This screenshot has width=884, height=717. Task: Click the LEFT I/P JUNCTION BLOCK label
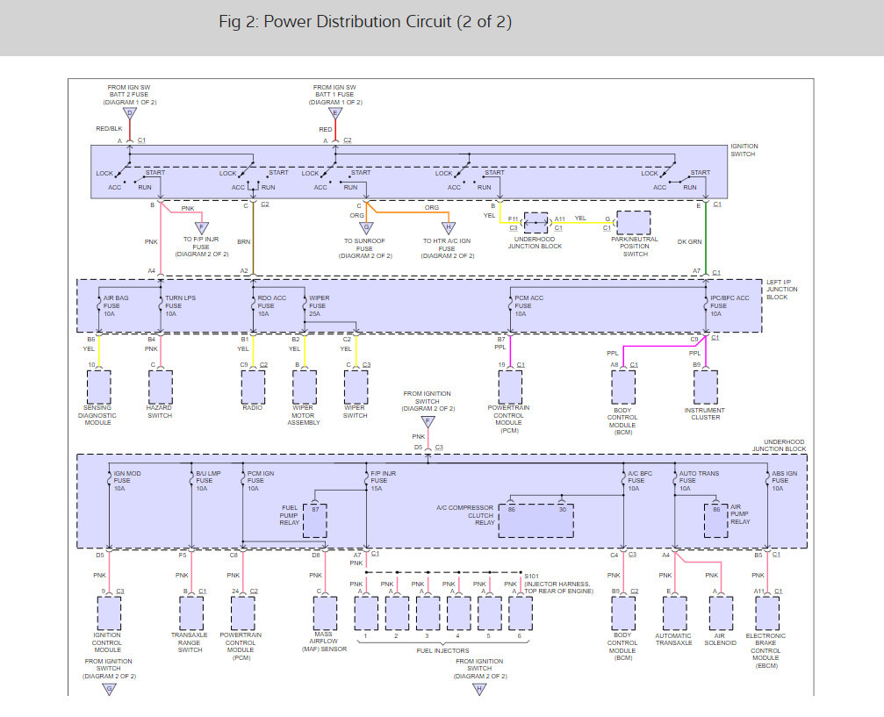(781, 289)
